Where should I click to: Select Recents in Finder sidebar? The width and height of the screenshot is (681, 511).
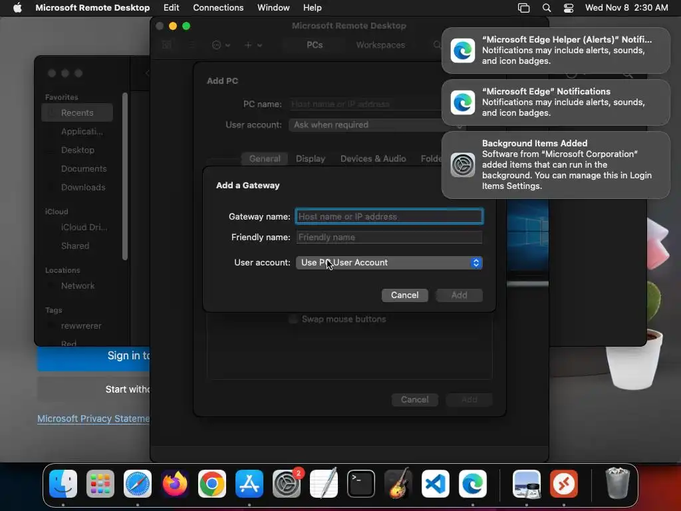coord(77,112)
